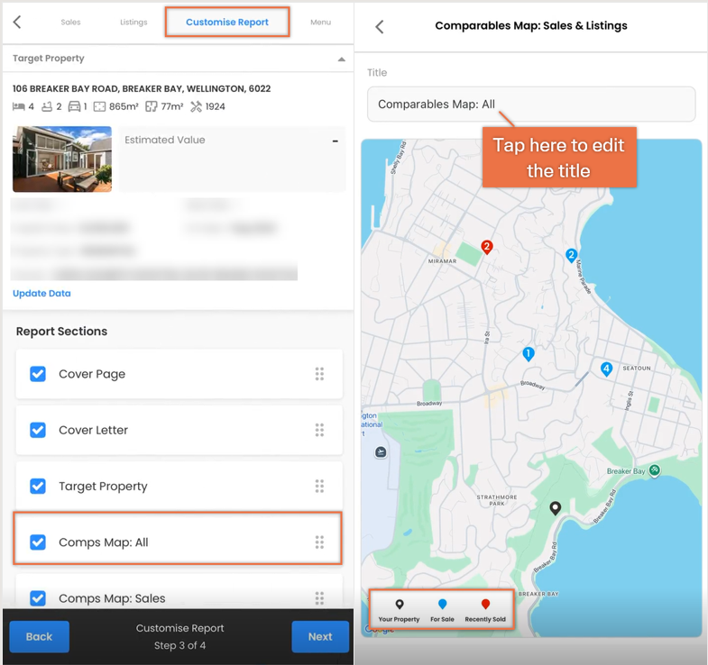This screenshot has width=708, height=665.
Task: Grab the Cover Letter reorder handle
Action: 319,430
